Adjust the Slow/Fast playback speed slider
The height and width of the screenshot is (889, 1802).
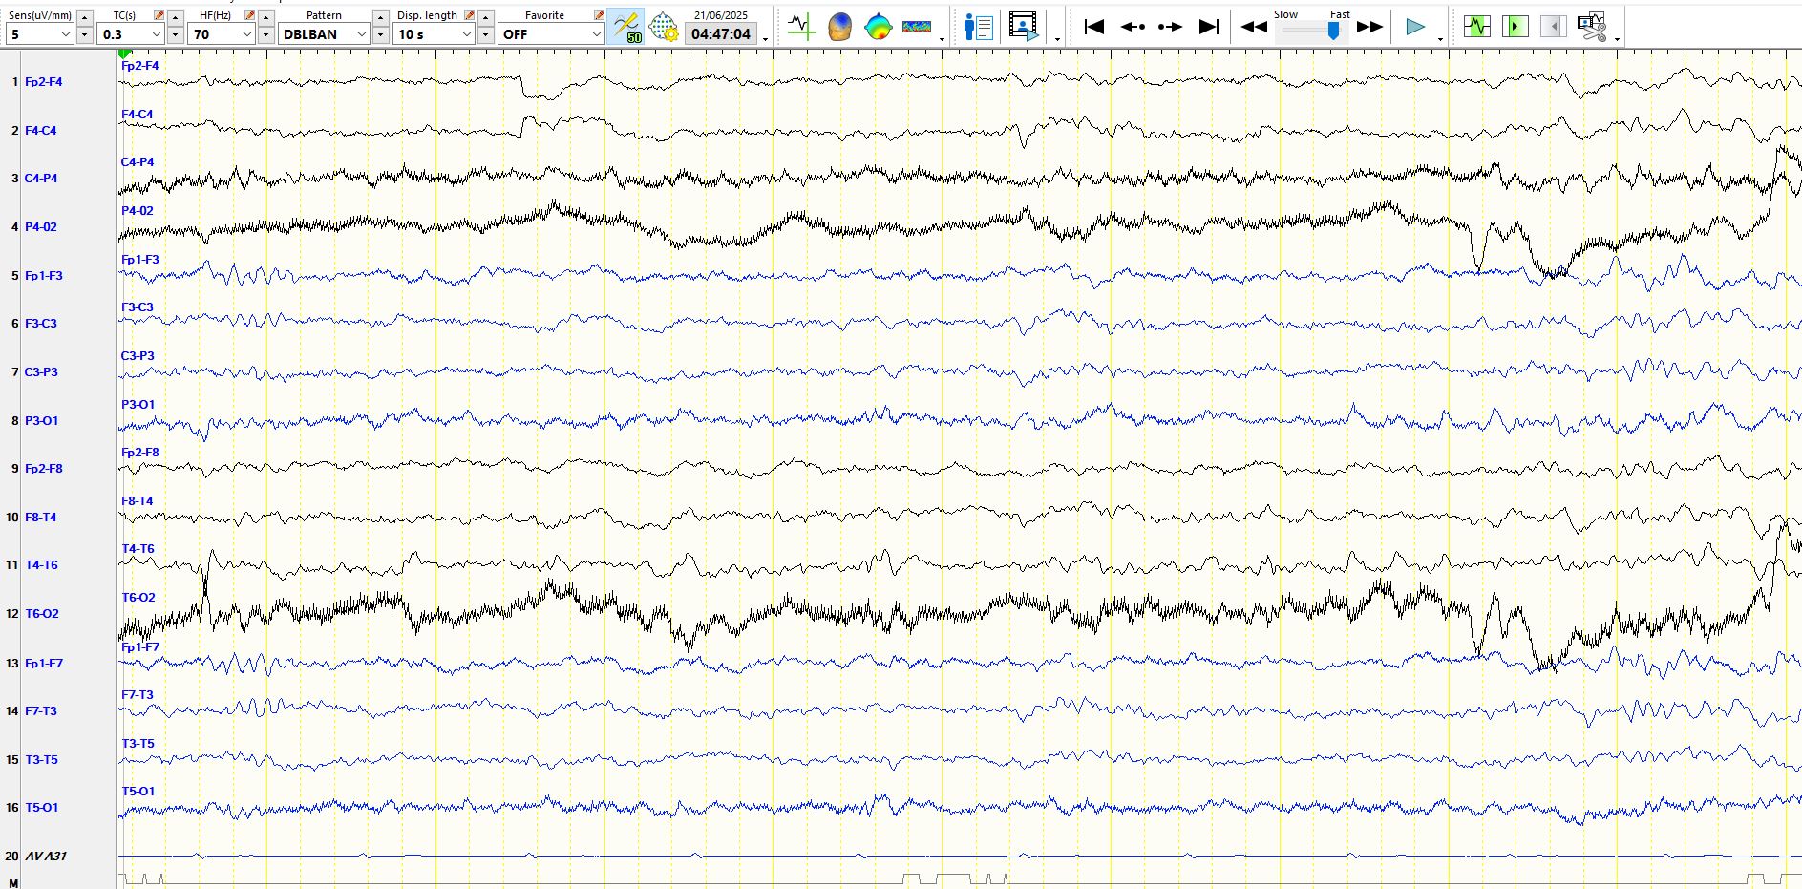[1333, 31]
